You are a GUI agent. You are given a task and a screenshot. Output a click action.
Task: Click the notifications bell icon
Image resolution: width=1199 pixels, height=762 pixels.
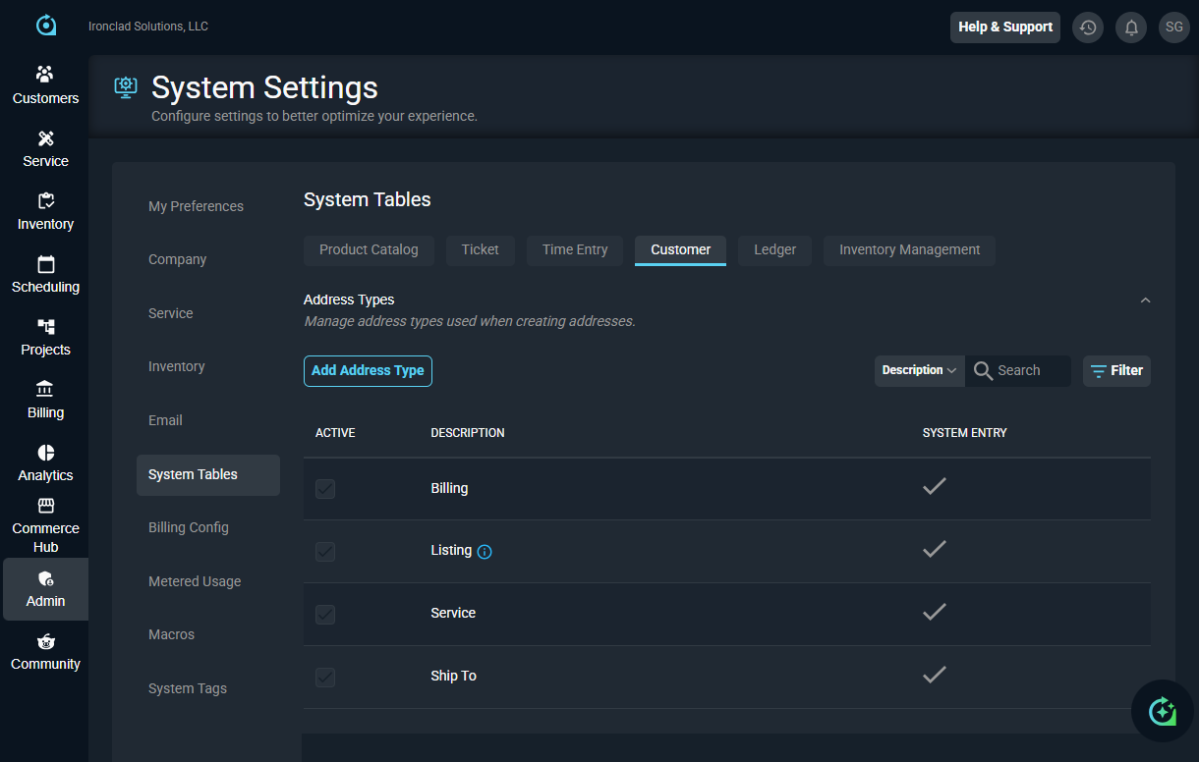[x=1131, y=27]
